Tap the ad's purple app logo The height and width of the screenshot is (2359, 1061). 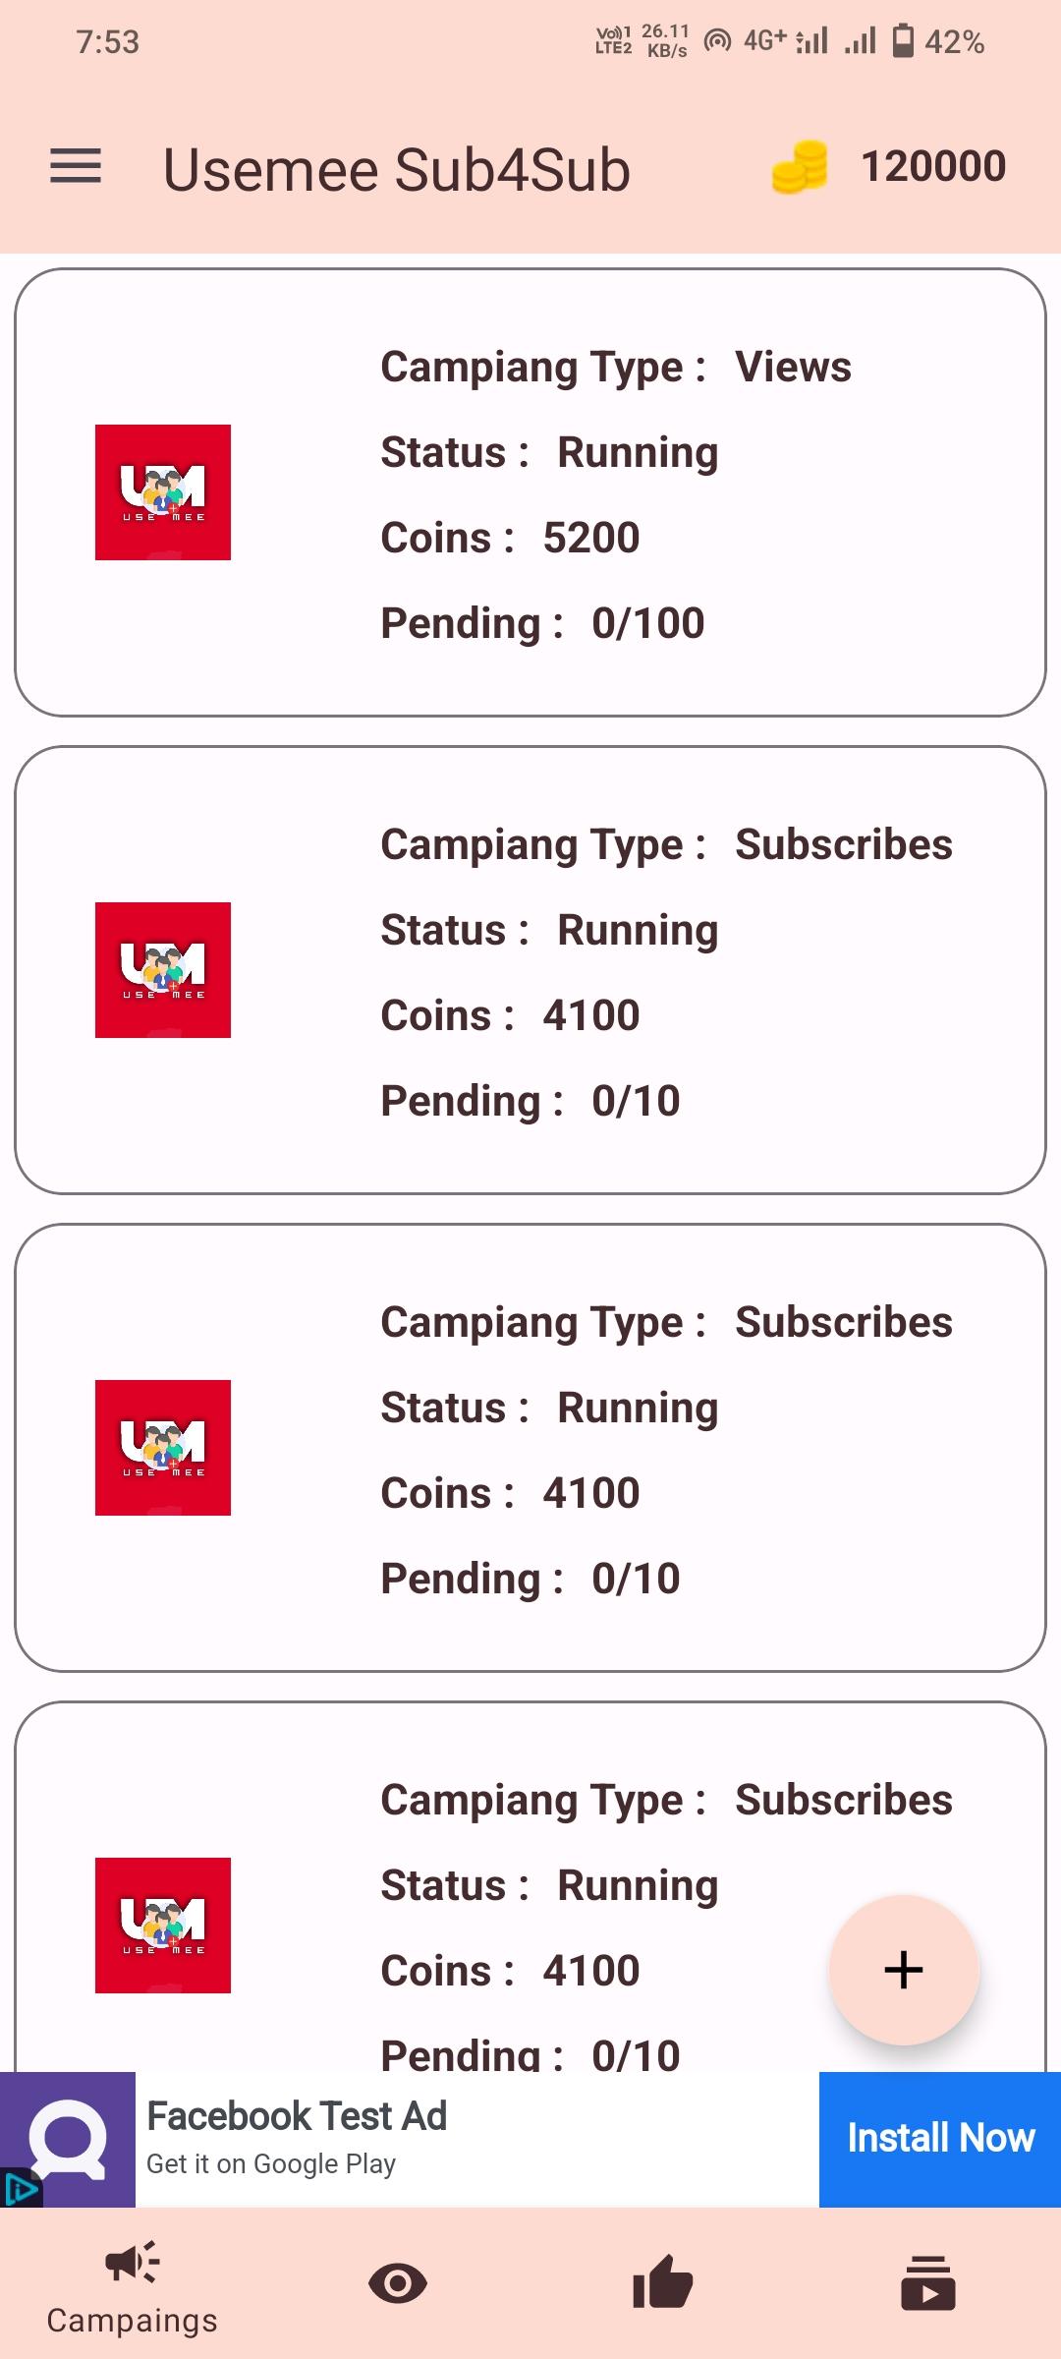tap(68, 2139)
